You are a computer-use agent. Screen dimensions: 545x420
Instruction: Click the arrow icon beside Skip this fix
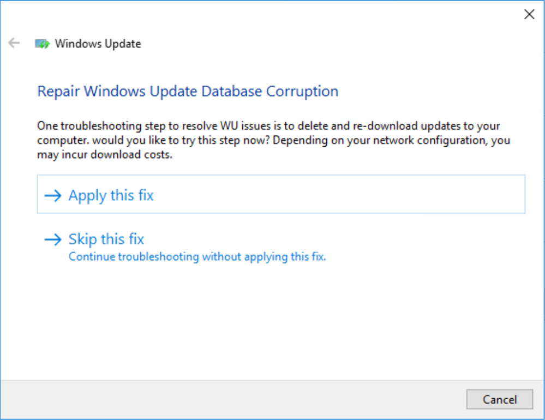53,239
